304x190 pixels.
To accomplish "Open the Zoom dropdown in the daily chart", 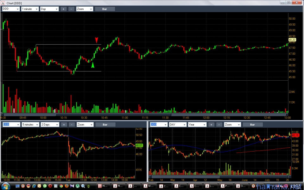I will 232,125.
